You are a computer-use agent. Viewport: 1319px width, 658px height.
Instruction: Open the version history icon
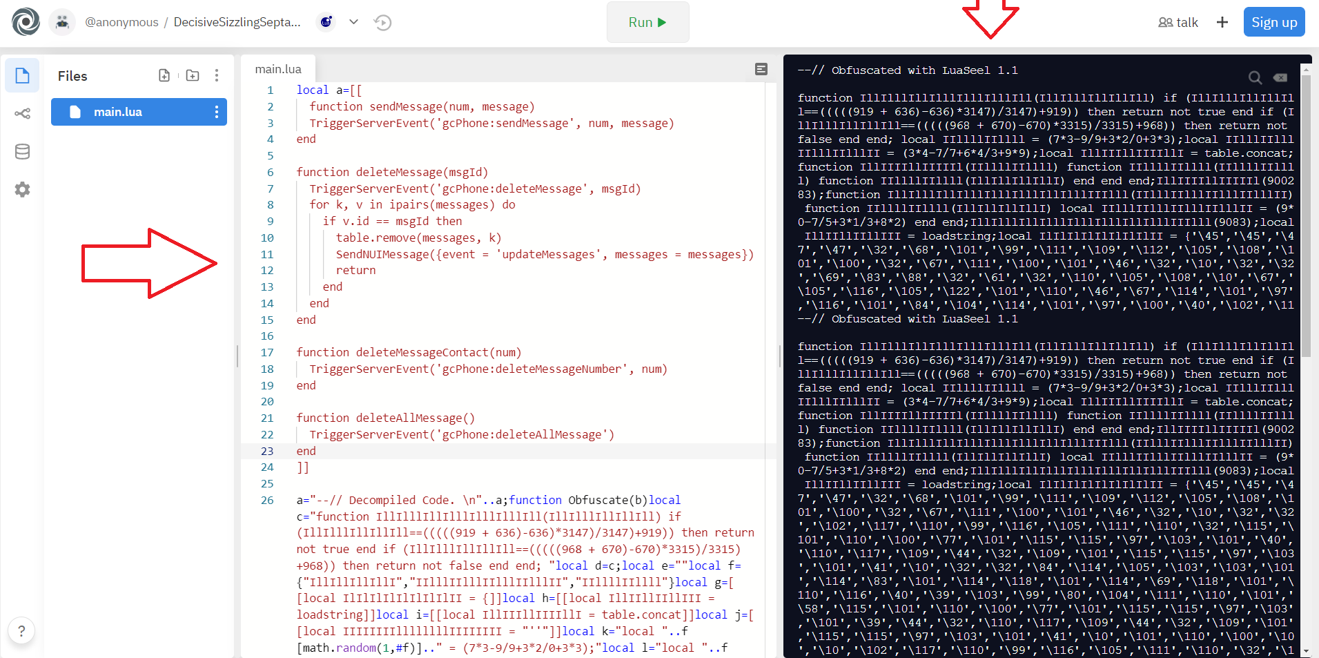382,23
